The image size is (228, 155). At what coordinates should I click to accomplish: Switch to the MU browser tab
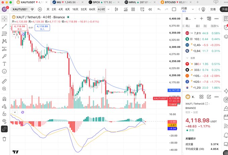tap(69, 2)
